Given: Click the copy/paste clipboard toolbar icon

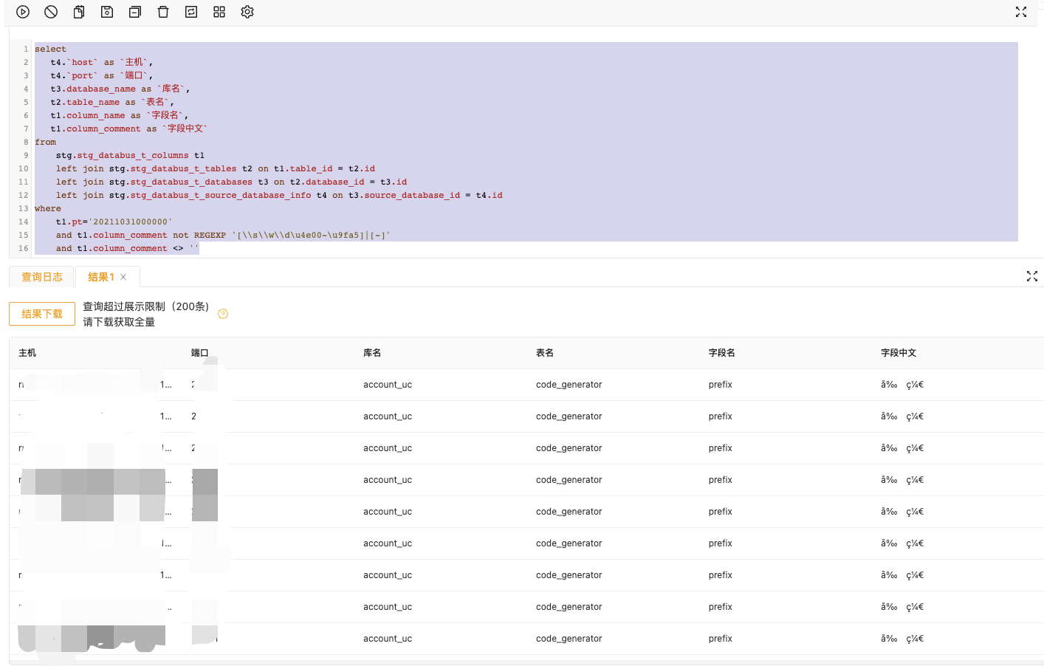Looking at the screenshot, I should 79,12.
